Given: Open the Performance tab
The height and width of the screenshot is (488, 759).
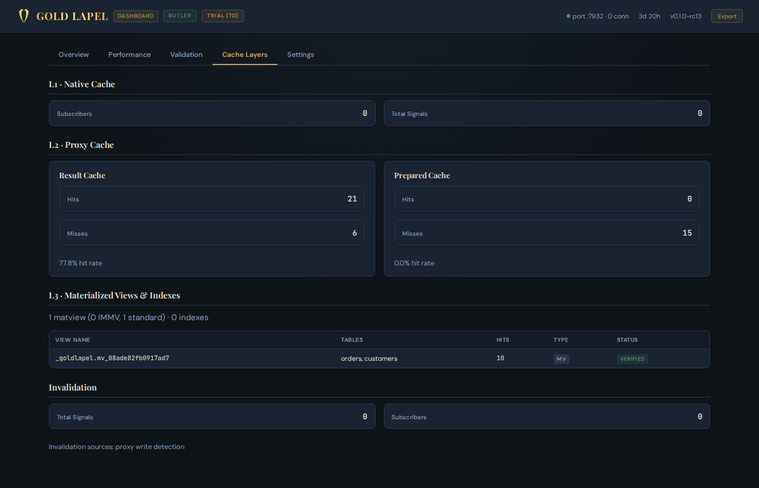Looking at the screenshot, I should [130, 54].
